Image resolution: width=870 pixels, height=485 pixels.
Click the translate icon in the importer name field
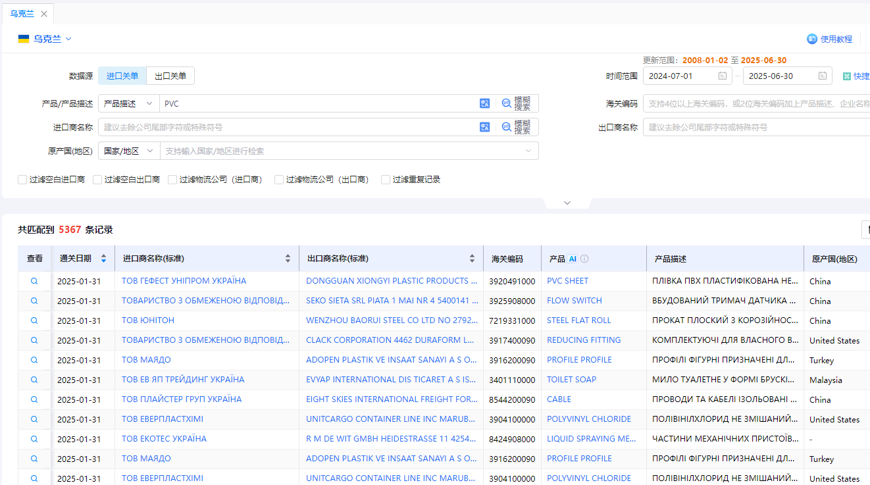tap(485, 126)
